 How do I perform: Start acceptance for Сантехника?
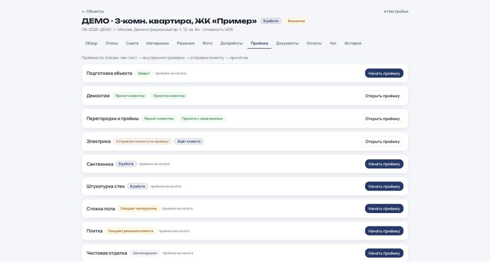pos(384,164)
